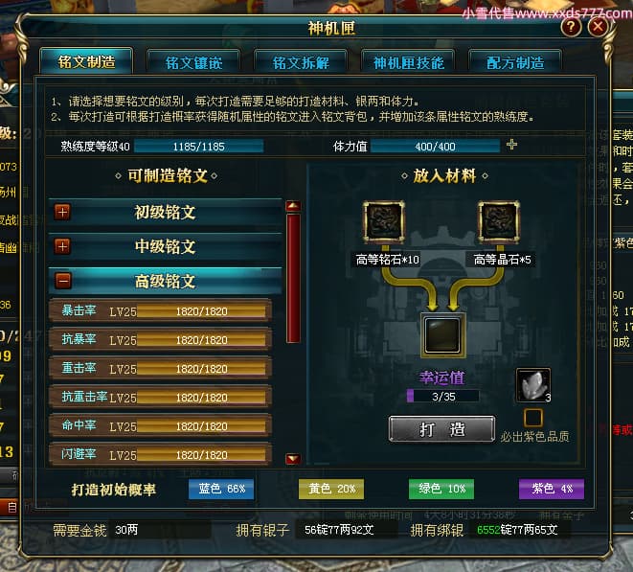Screen dimensions: 633x572
Task: Click the scroll down arrow in rune list
Action: (x=293, y=459)
